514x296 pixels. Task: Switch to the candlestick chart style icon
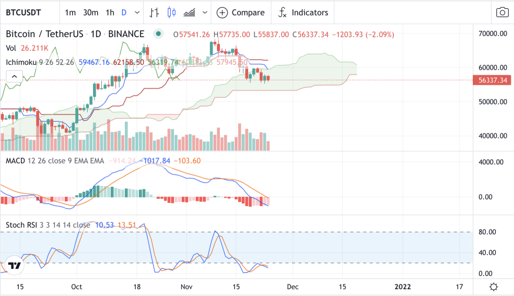coord(171,13)
